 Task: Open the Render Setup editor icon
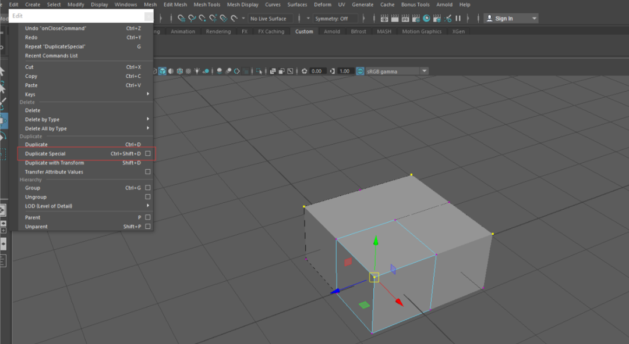pos(437,19)
